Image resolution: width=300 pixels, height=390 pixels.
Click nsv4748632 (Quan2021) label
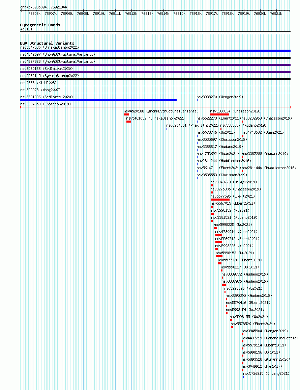point(263,132)
